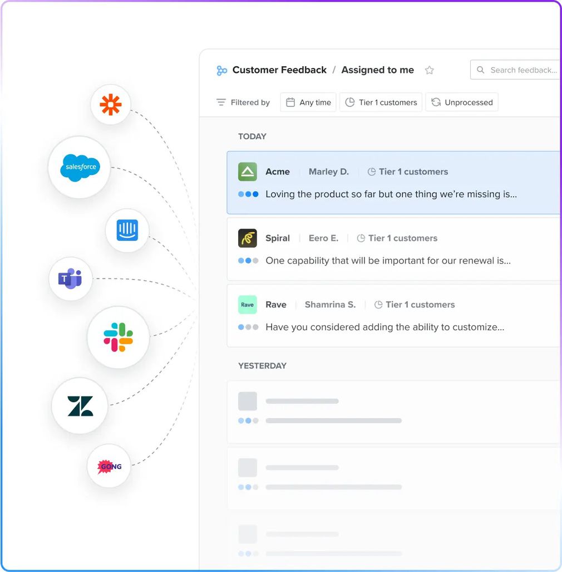Click importance dots on Rave feedback
Screen dimensions: 562x572
point(248,327)
